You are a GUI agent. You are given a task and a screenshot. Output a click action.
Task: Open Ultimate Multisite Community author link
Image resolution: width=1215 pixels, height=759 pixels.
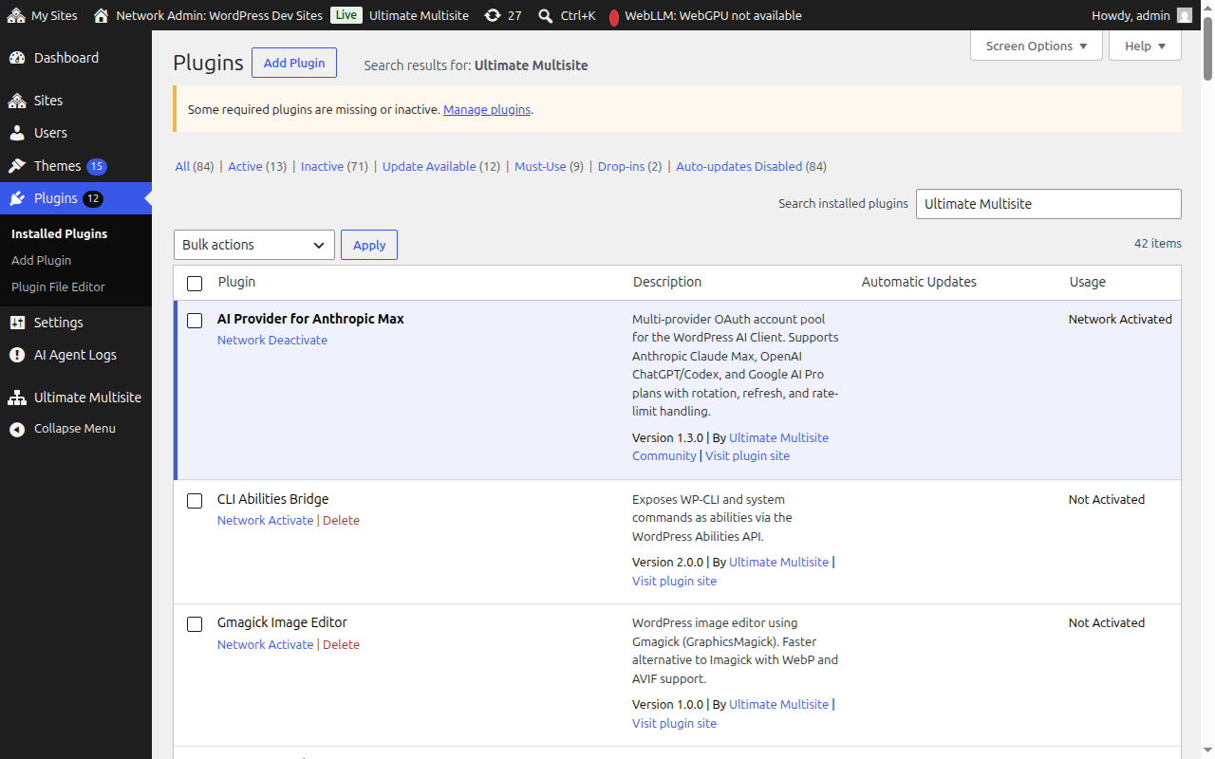730,447
